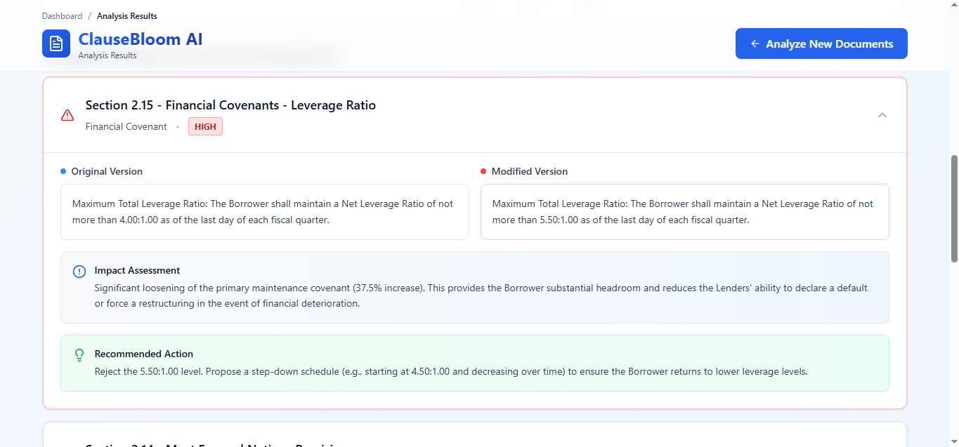Screen dimensions: 959x447
Task: Click the Recommended Action lightbulb icon
Action: point(79,355)
